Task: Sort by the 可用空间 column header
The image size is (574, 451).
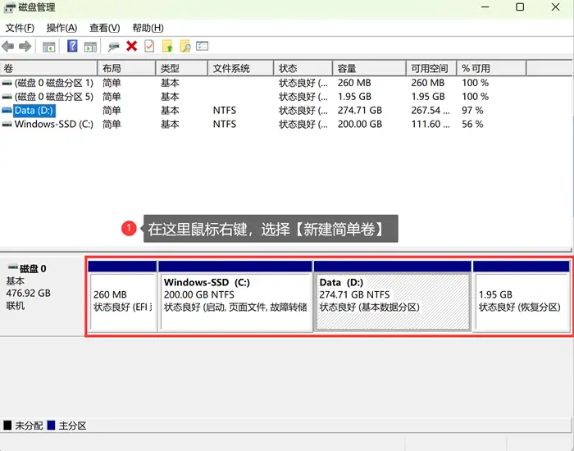Action: pos(431,68)
